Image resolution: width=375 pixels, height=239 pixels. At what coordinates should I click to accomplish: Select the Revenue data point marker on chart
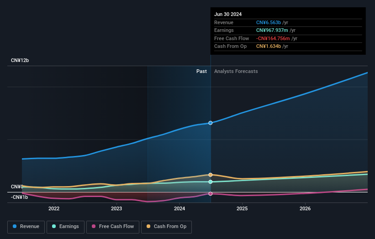tap(211, 123)
